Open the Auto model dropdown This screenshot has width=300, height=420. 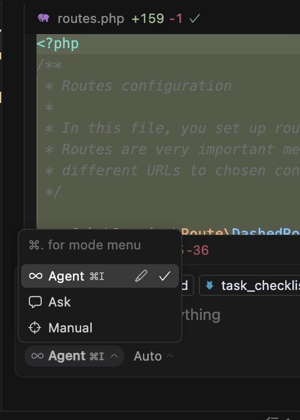[154, 356]
